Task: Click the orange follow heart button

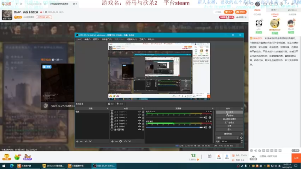Action: (229, 12)
